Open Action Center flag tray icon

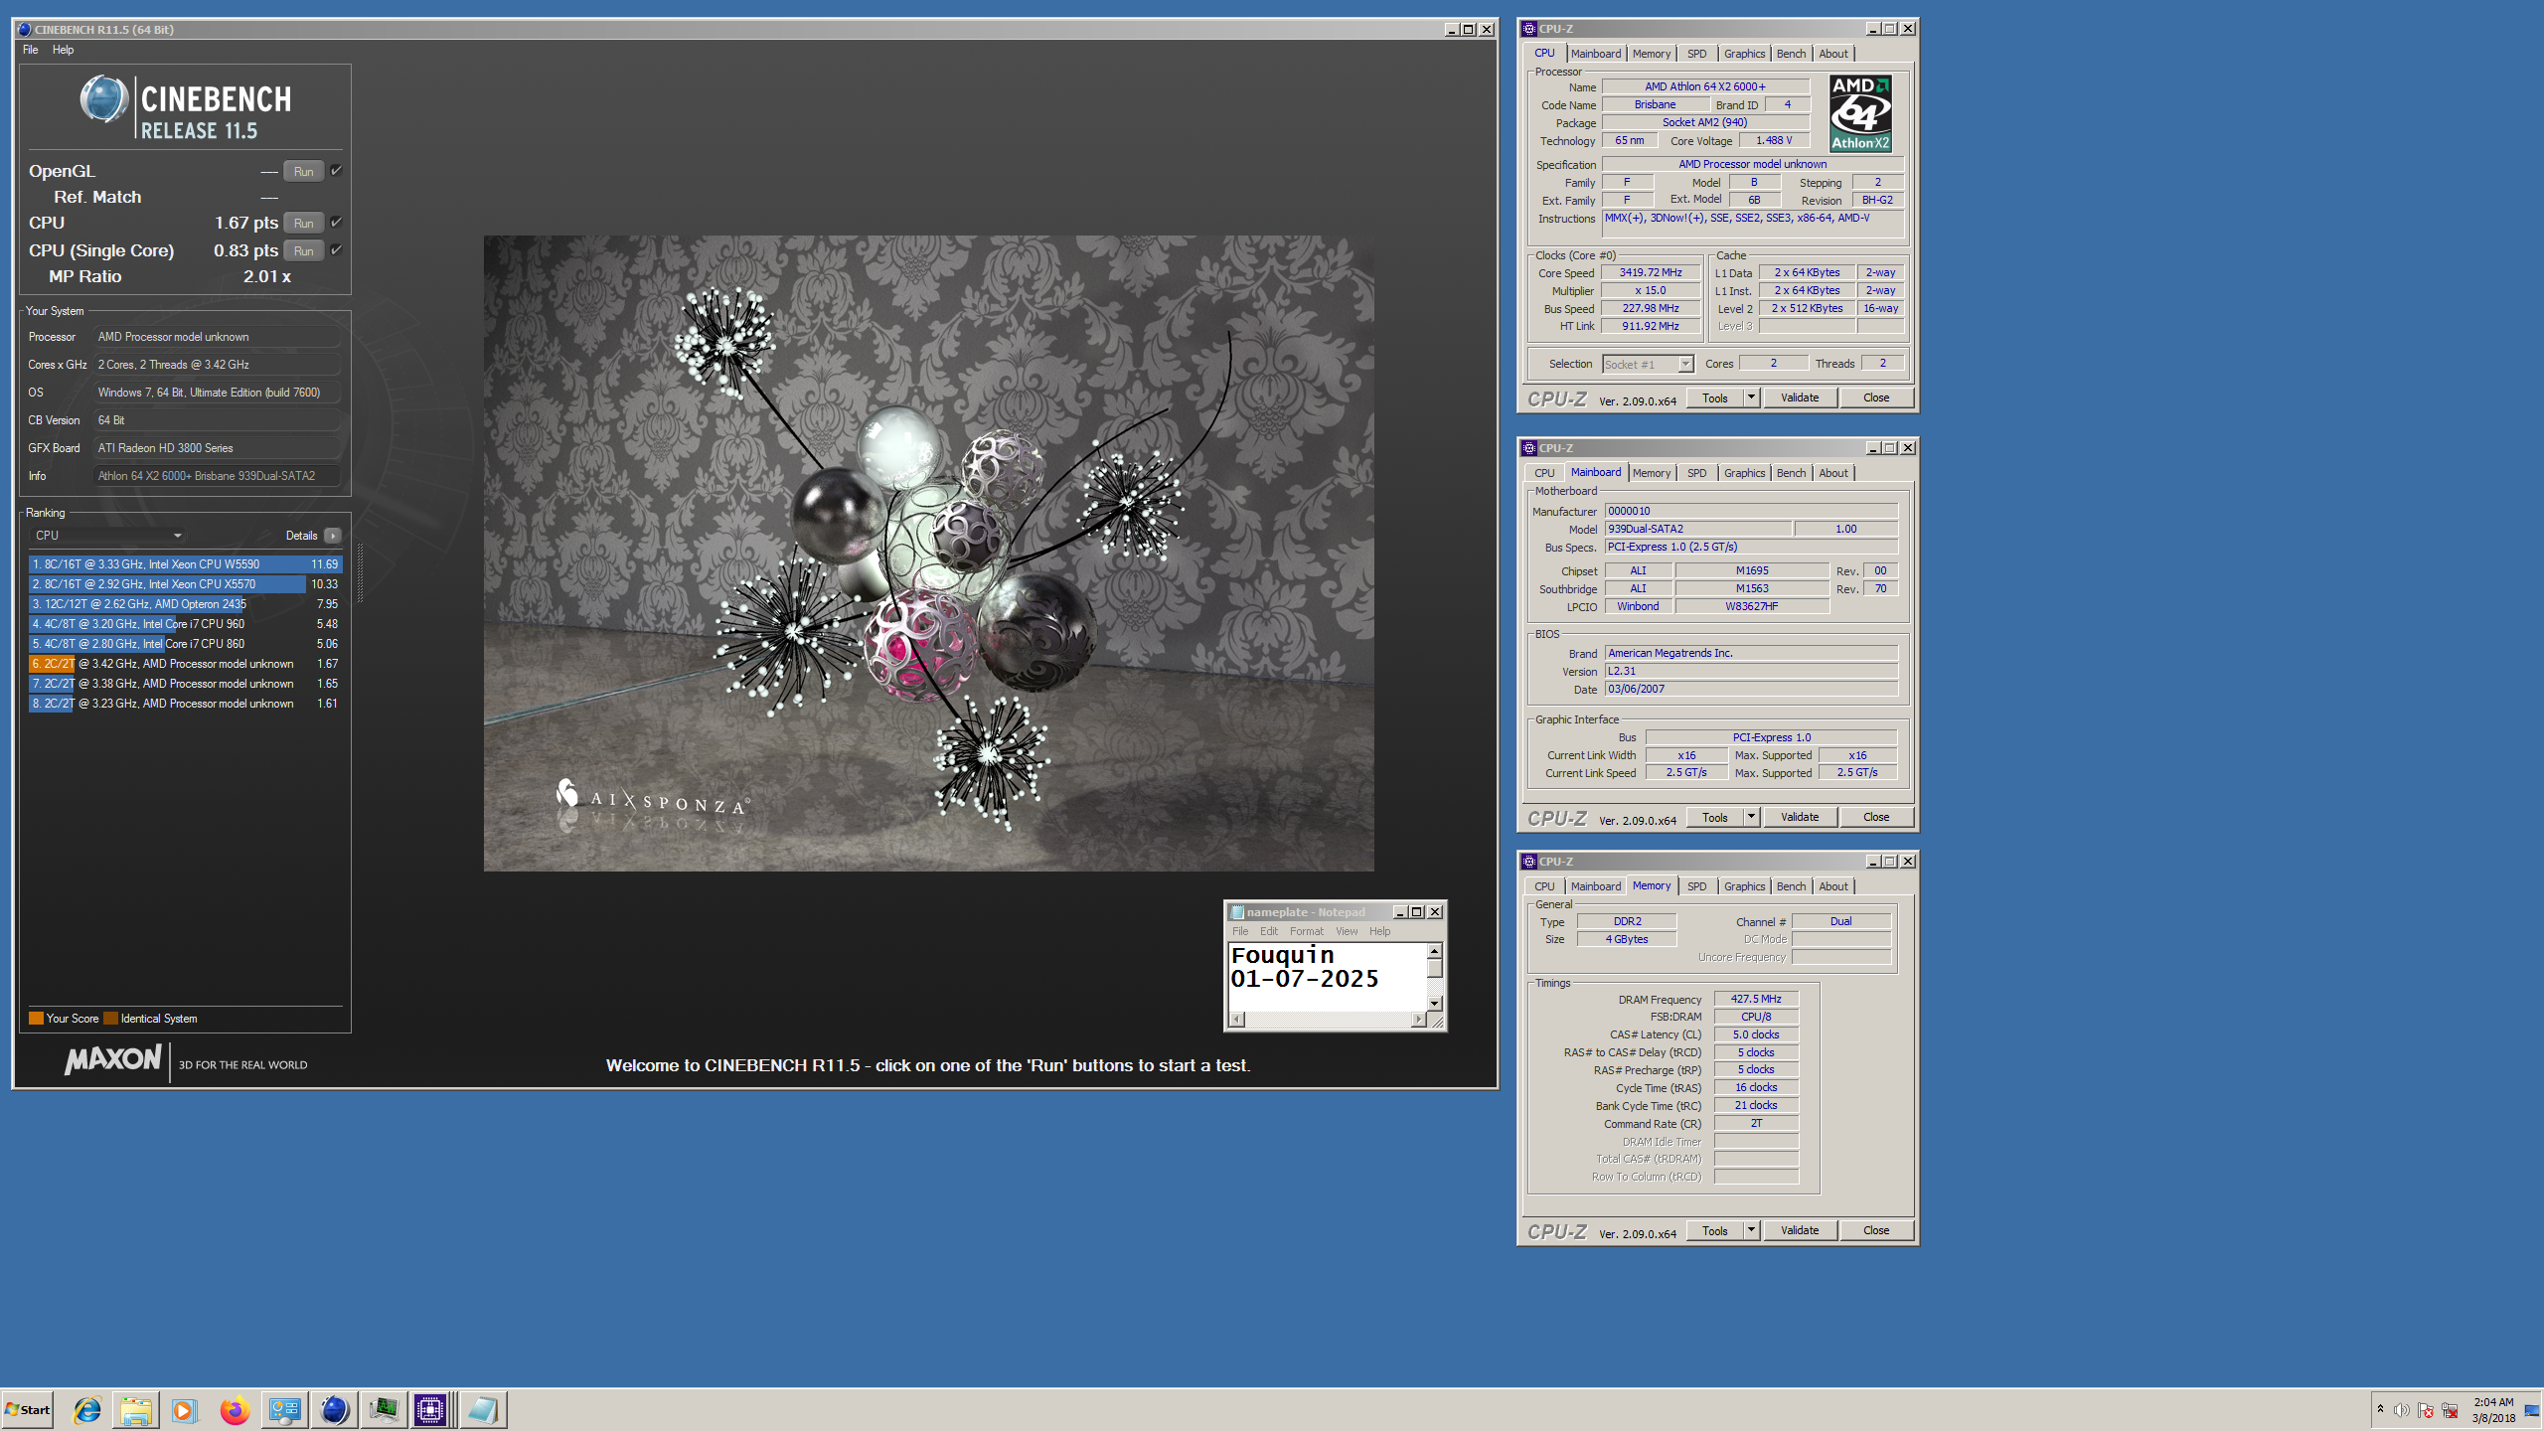coord(2426,1410)
